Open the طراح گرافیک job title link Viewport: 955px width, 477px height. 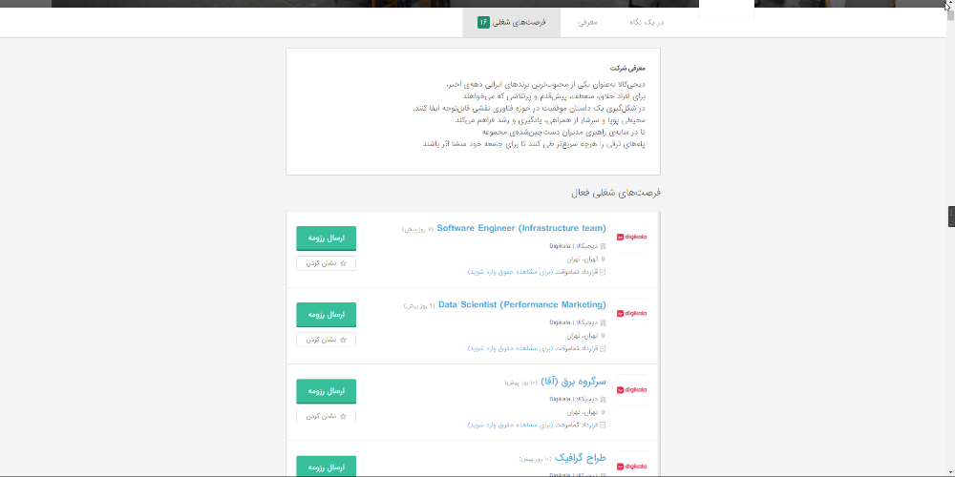(580, 458)
